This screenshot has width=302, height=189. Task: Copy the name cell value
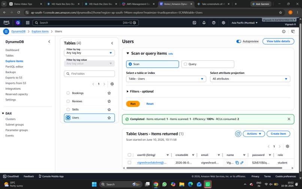[237, 163]
